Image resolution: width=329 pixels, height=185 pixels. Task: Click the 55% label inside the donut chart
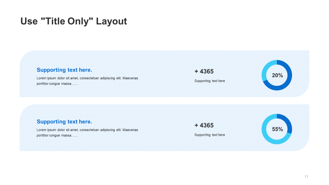point(277,129)
